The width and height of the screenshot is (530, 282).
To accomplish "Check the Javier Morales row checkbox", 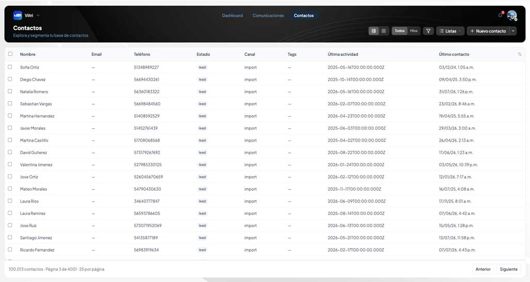I will point(10,128).
